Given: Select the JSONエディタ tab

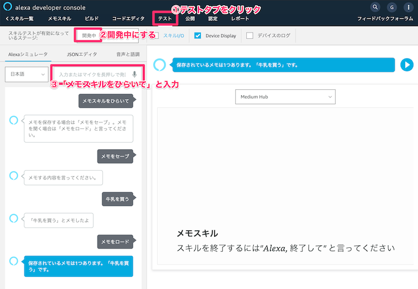Looking at the screenshot, I should 82,55.
